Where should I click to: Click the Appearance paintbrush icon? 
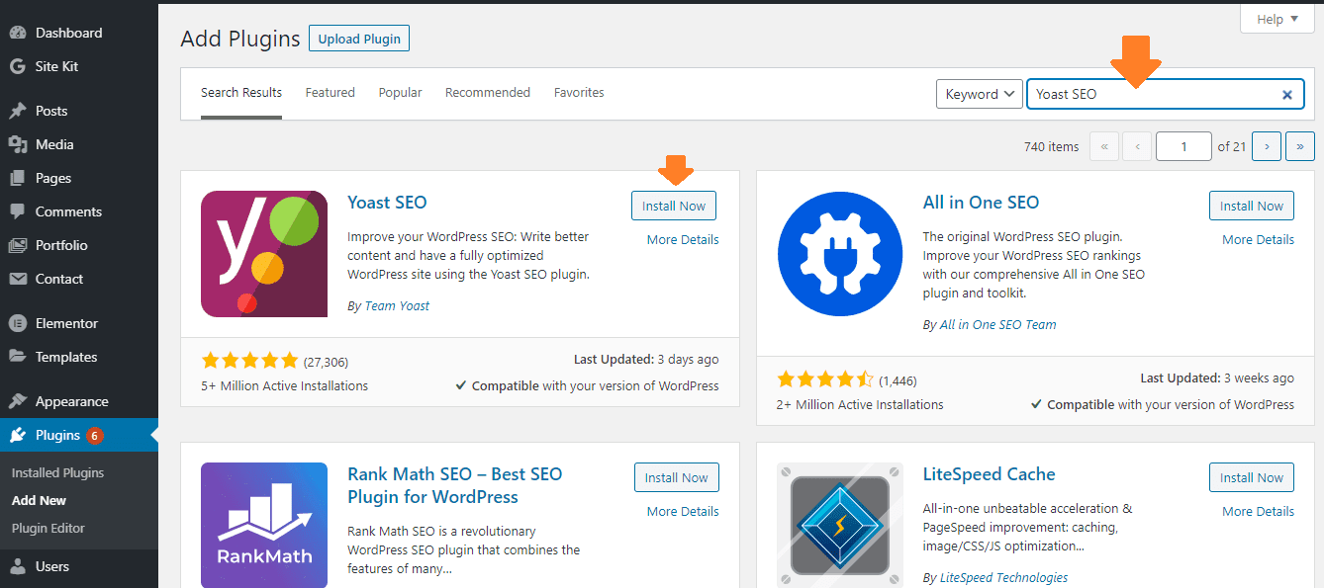(x=17, y=401)
